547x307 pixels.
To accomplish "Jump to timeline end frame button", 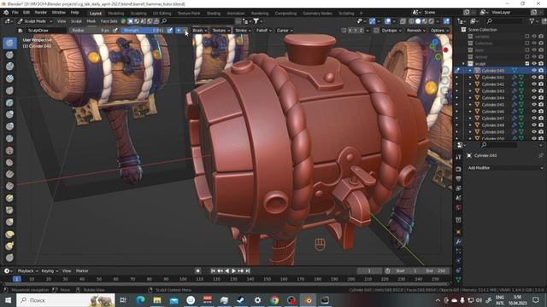I will [x=248, y=271].
